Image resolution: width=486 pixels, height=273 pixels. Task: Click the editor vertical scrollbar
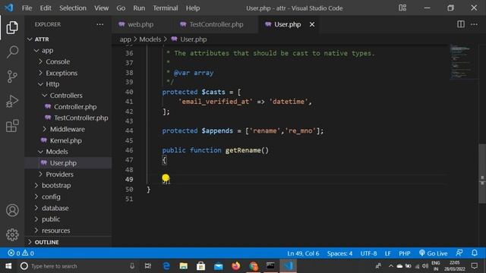482,174
